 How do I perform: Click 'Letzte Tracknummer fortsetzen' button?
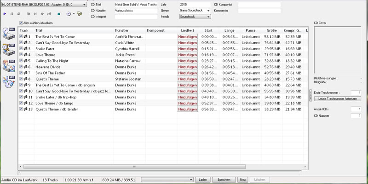pyautogui.click(x=338, y=98)
